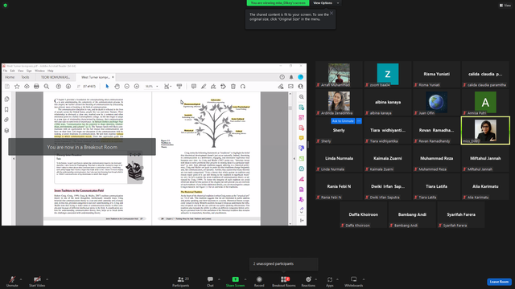This screenshot has height=289, width=515.
Task: Open the Reactions menu
Action: coord(308,281)
